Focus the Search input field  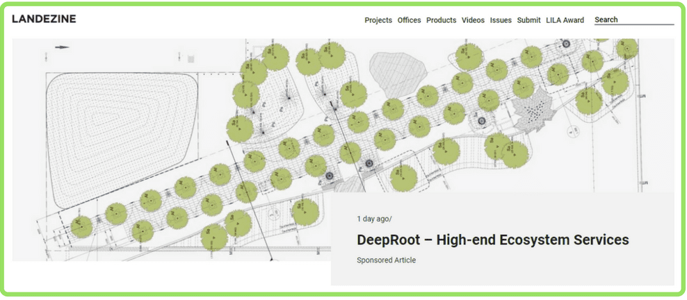pyautogui.click(x=633, y=20)
